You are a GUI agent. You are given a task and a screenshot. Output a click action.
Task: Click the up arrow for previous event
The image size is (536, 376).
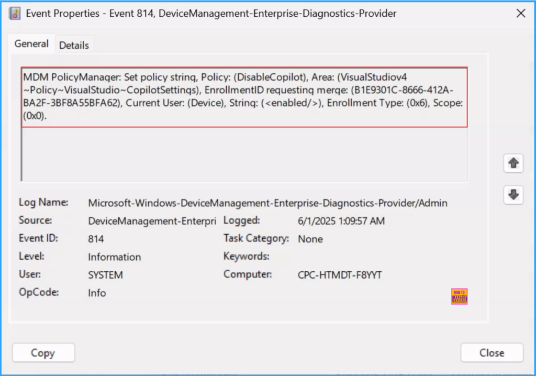tap(513, 163)
